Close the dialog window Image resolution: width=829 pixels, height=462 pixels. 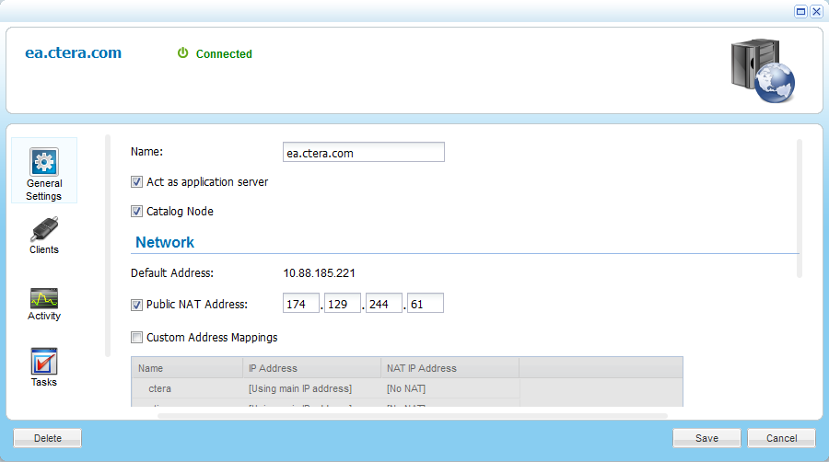(816, 12)
